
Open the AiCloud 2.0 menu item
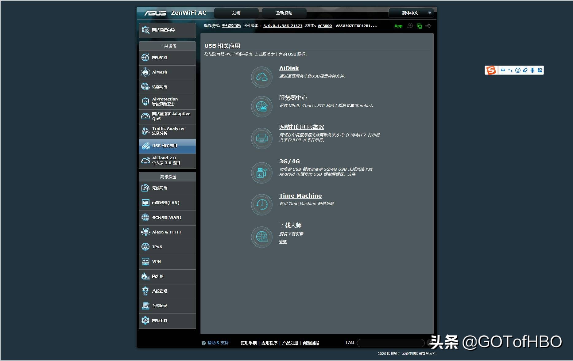[x=167, y=161]
